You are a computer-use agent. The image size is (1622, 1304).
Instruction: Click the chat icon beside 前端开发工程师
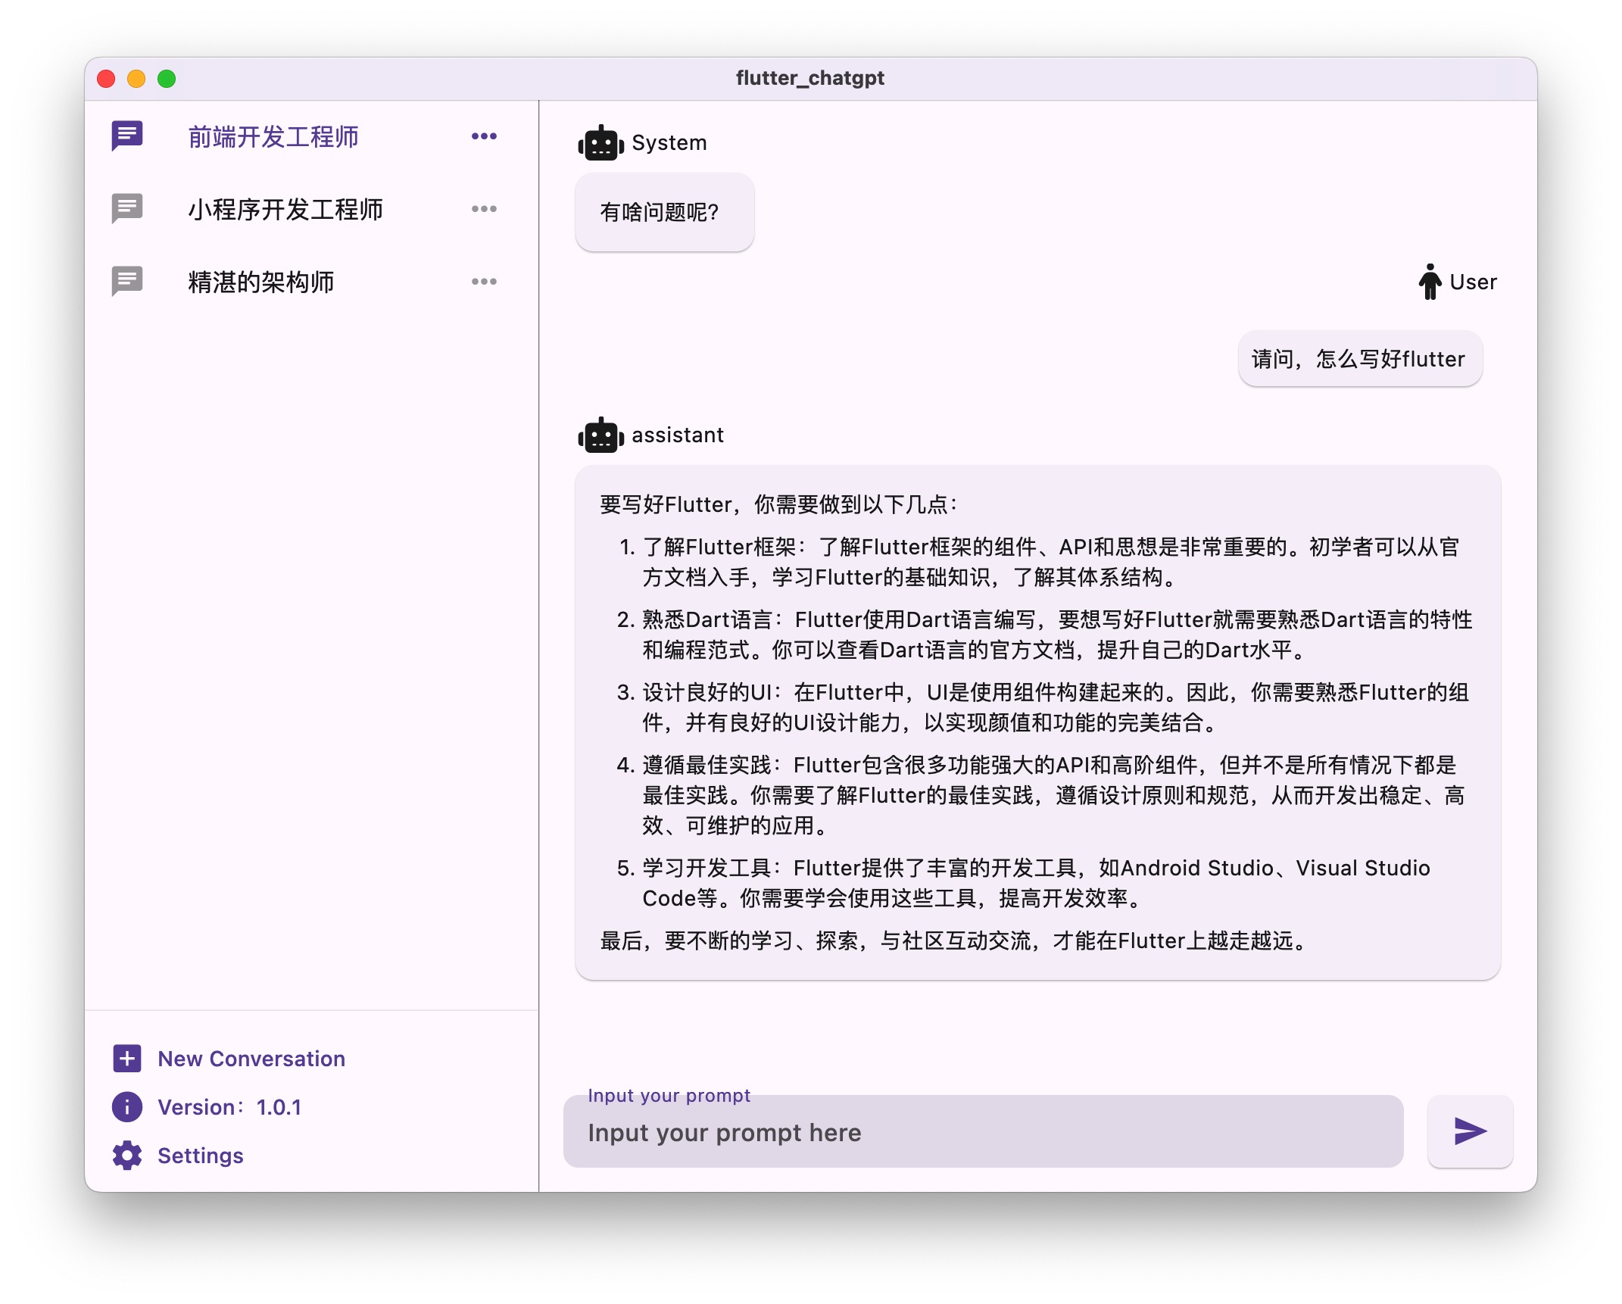(127, 136)
